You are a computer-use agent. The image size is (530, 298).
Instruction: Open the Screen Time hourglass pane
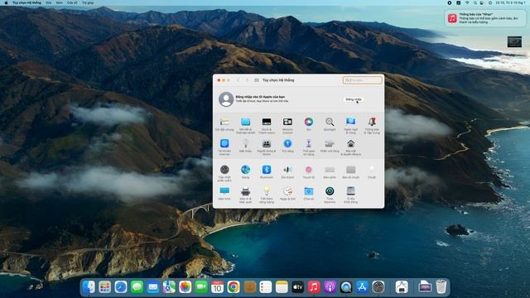coord(308,143)
